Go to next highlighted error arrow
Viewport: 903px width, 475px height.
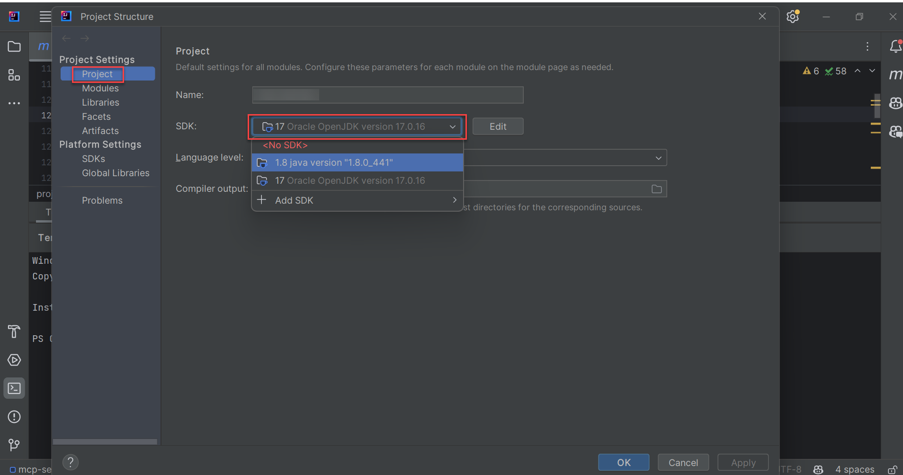[872, 71]
